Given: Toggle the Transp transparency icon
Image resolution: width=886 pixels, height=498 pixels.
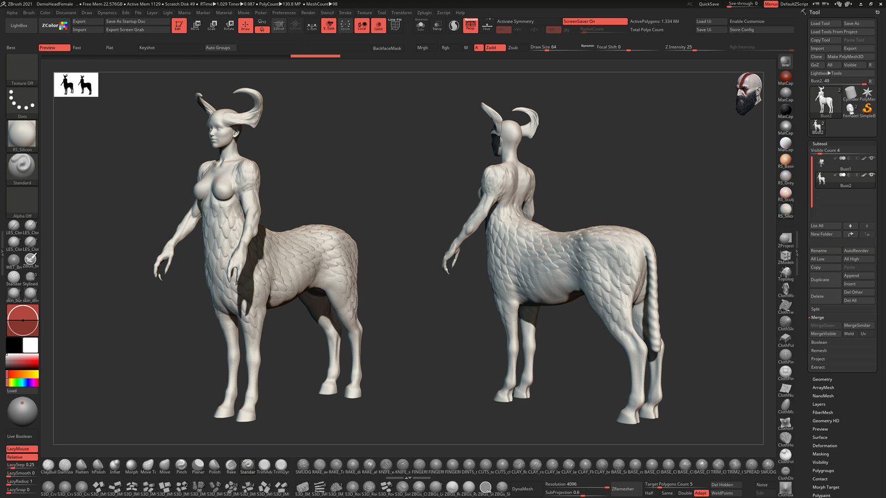Looking at the screenshot, I should pyautogui.click(x=437, y=25).
